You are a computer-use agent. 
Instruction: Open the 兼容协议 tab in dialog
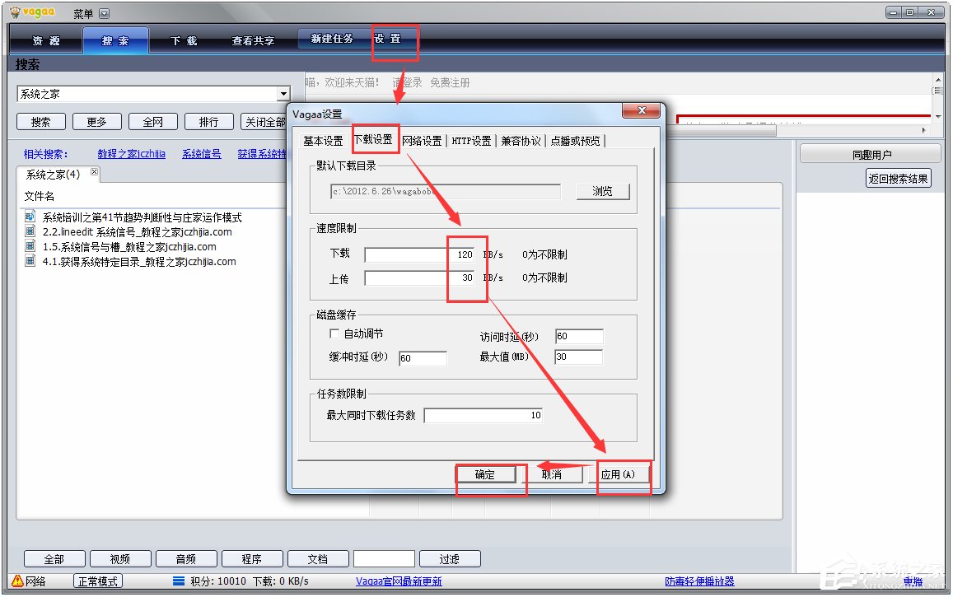[521, 141]
